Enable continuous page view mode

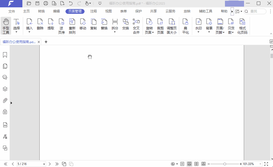point(189,164)
